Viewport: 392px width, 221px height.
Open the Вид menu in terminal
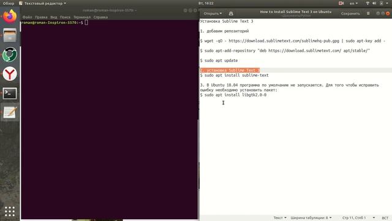click(53, 17)
